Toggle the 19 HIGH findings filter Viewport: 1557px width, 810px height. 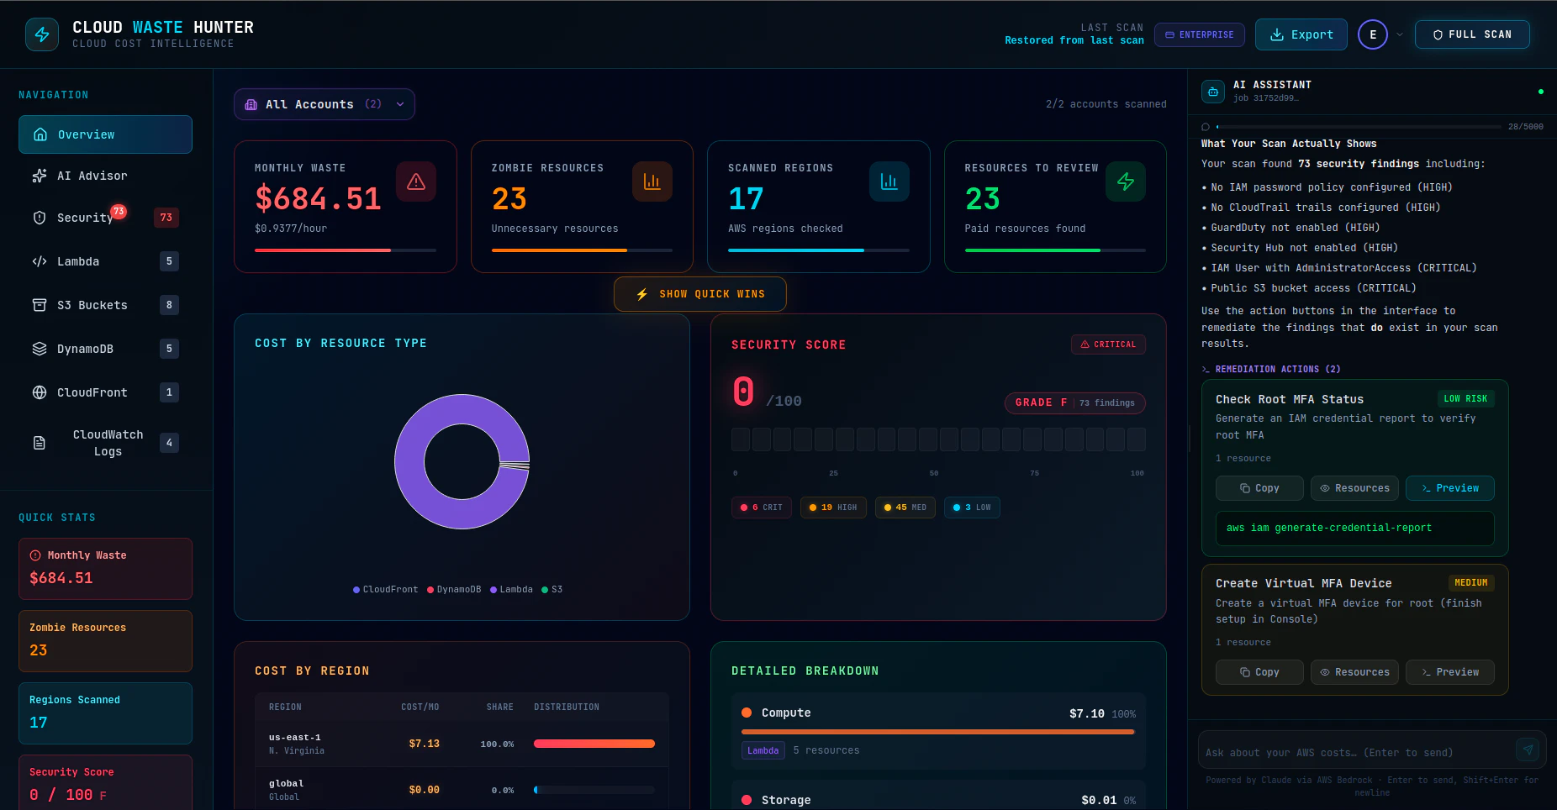click(x=833, y=508)
